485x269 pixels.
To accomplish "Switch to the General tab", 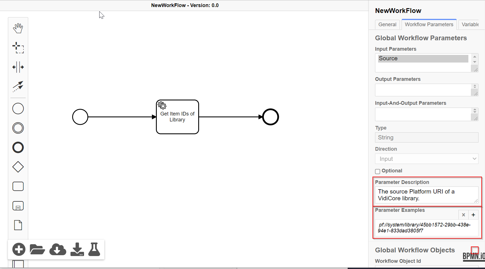I will (x=387, y=25).
